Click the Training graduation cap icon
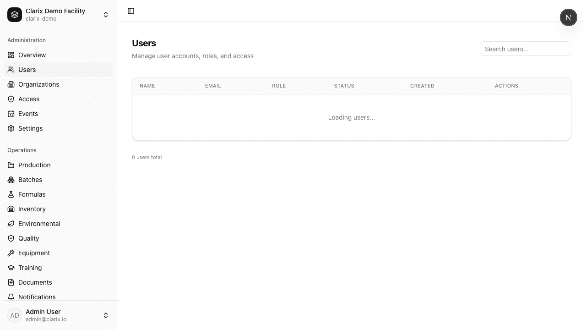The image size is (586, 330). [x=11, y=268]
